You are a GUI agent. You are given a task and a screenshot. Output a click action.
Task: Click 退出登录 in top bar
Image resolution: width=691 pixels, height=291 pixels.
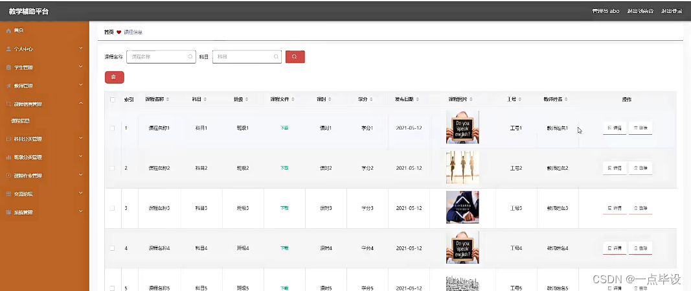(672, 11)
